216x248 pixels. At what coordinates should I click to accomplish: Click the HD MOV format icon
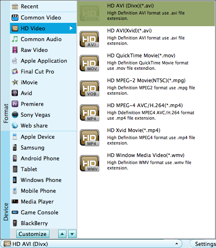pos(89,63)
